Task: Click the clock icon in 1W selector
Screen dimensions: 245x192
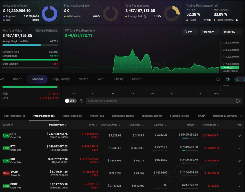Action: click(185, 32)
